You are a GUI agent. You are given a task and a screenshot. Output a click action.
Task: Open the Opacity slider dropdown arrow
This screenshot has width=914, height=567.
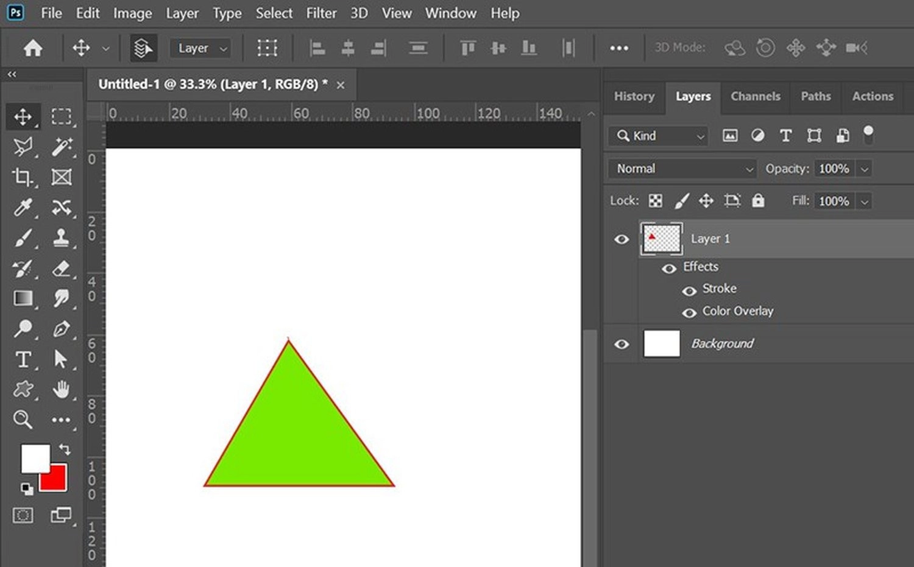864,169
